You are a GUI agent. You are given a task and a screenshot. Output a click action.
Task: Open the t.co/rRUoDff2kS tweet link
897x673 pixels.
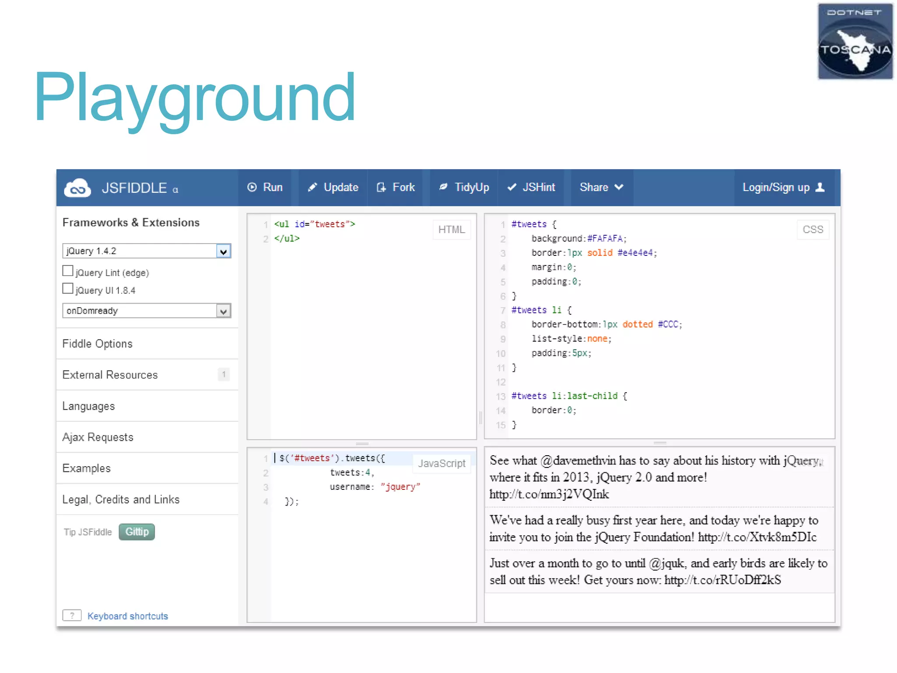723,580
